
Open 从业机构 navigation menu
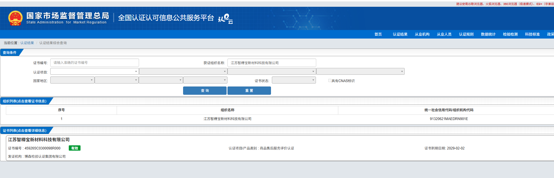[422, 34]
